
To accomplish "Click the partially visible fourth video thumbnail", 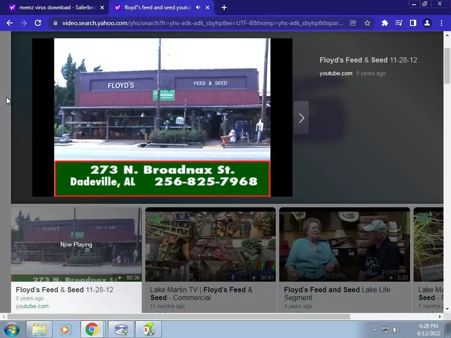I will tap(428, 244).
